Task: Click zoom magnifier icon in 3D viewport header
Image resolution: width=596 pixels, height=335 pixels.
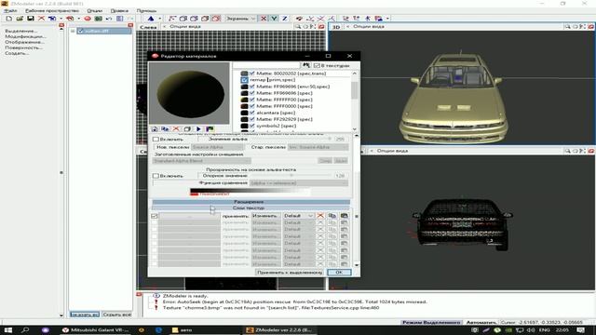Action: [567, 27]
